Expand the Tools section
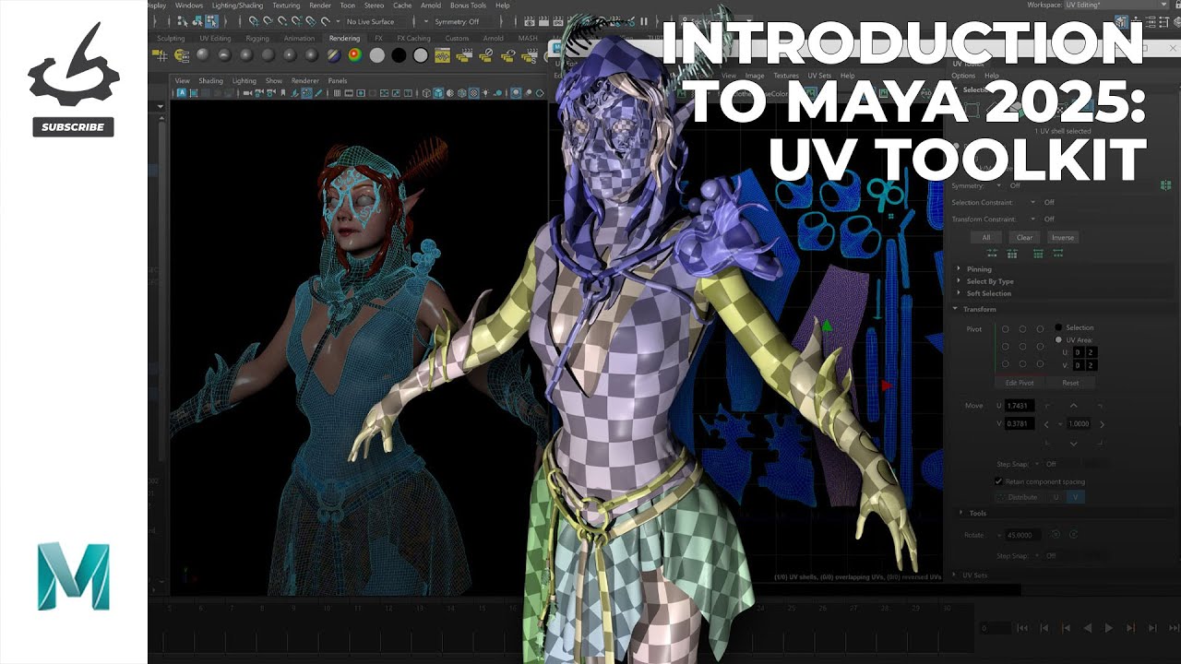1181x664 pixels. click(977, 513)
